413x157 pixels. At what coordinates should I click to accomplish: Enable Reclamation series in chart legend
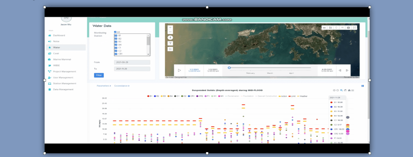(x=232, y=96)
